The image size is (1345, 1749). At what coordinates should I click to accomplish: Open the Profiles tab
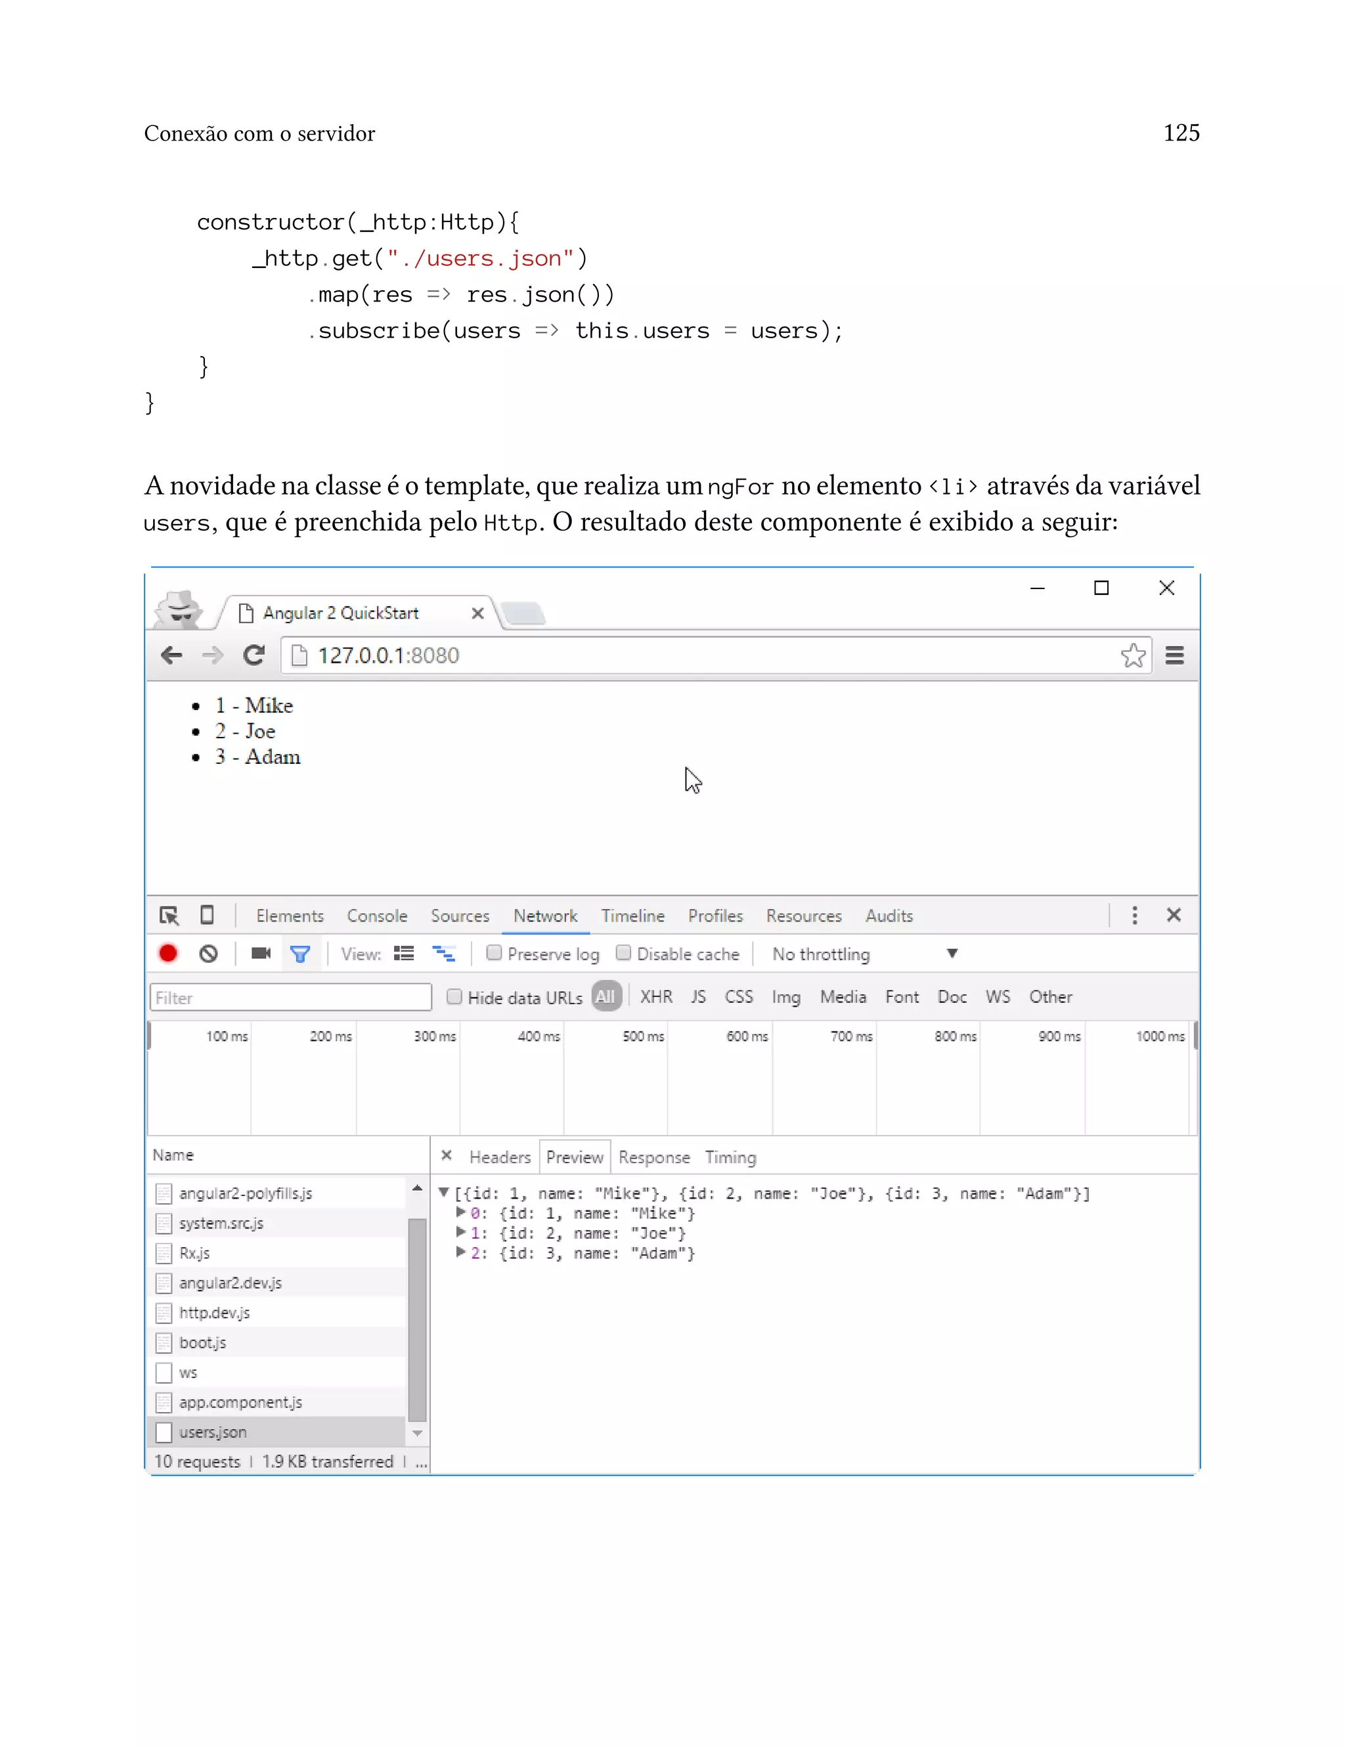pyautogui.click(x=715, y=916)
